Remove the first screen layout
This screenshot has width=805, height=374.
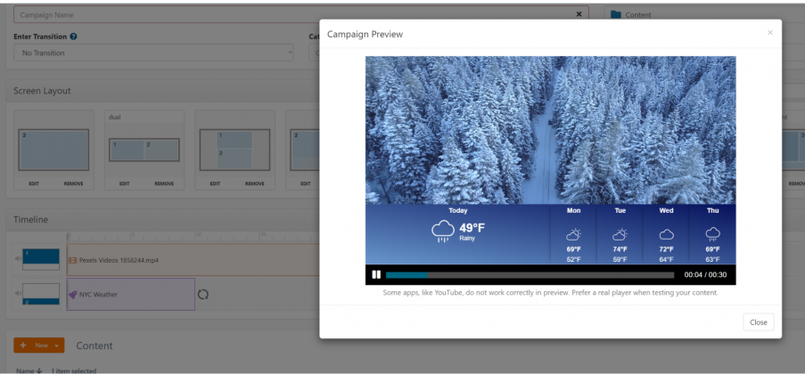73,183
